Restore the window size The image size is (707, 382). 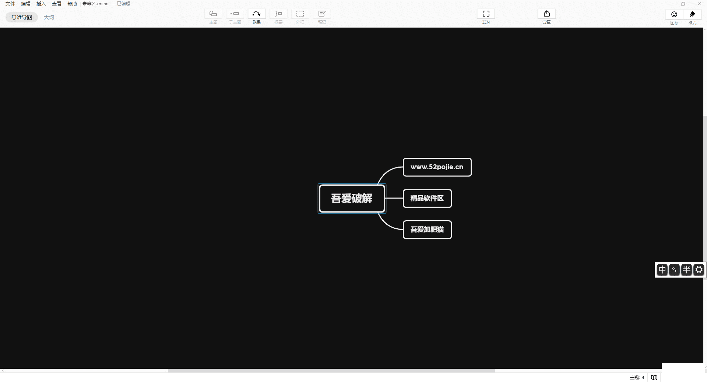pos(683,4)
